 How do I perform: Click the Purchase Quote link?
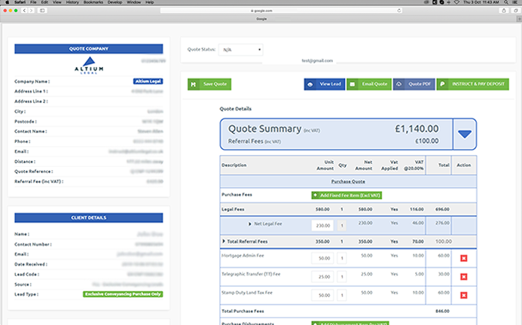point(348,181)
